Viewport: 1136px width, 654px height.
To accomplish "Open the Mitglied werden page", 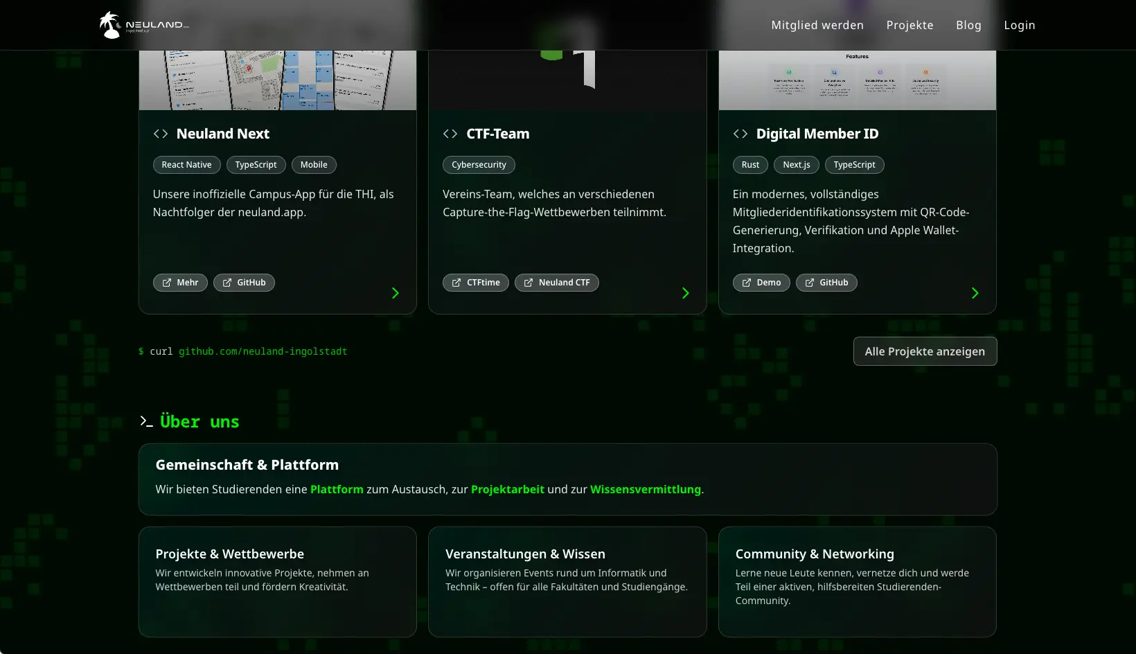I will pos(817,25).
